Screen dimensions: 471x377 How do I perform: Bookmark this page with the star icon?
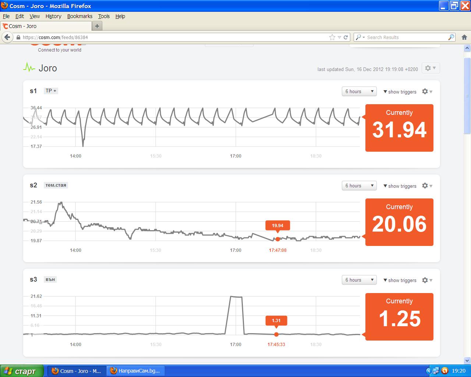332,37
